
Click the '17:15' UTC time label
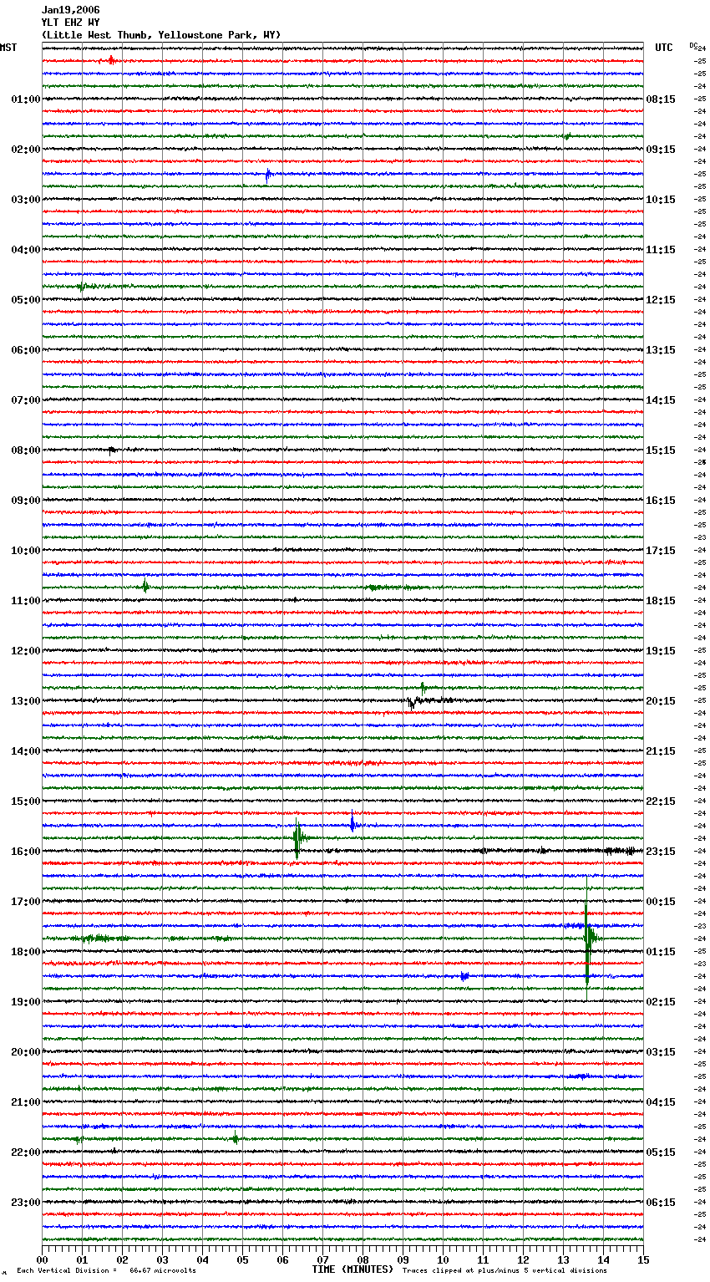(661, 551)
